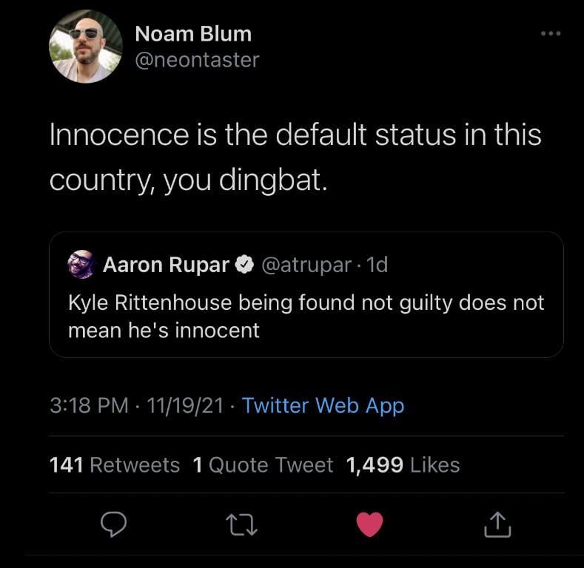
Task: Open the three-dot more options menu
Action: tap(550, 33)
